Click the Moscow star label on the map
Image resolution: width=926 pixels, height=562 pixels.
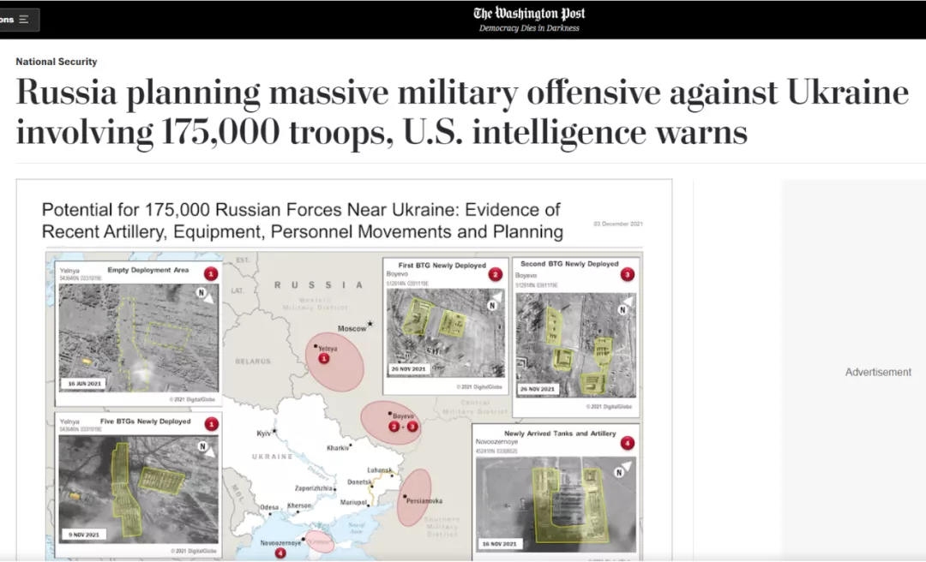click(x=356, y=327)
